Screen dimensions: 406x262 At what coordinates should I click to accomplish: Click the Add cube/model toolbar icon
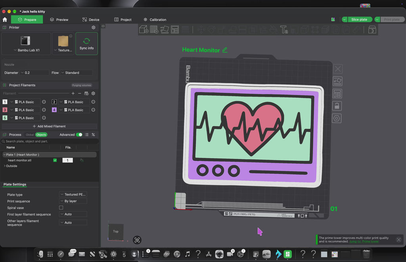coord(144,30)
